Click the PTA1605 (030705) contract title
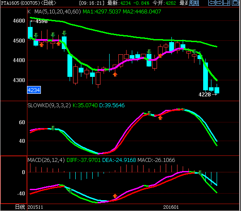Screen dimensions: 241x211 pyautogui.click(x=20, y=3)
